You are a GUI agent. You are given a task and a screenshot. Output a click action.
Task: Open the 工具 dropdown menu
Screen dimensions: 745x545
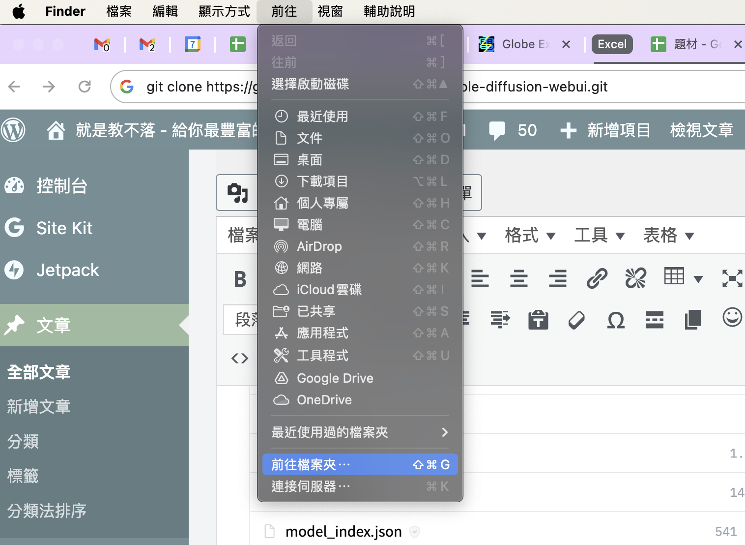click(599, 236)
